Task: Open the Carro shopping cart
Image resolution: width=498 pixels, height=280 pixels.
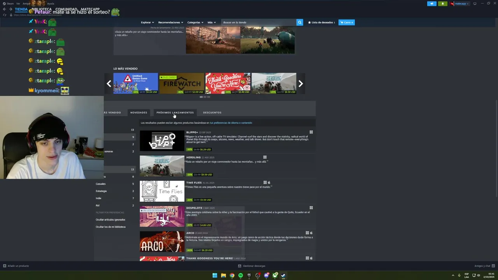Action: pyautogui.click(x=347, y=23)
